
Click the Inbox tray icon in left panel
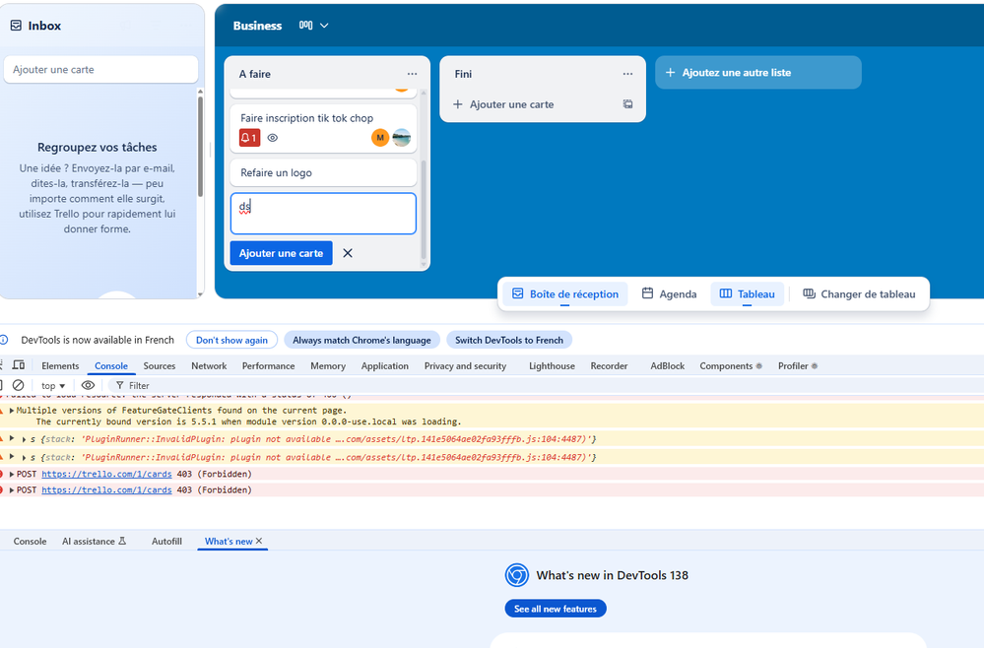tap(17, 26)
